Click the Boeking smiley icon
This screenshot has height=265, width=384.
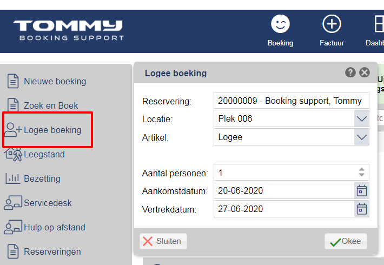[x=280, y=24]
